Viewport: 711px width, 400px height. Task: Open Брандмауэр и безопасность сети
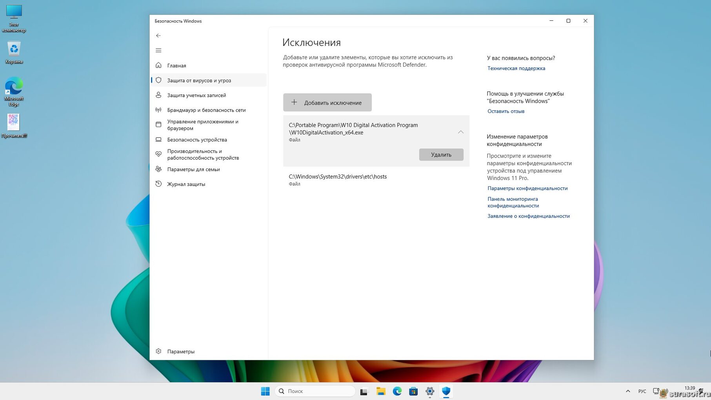tap(206, 110)
